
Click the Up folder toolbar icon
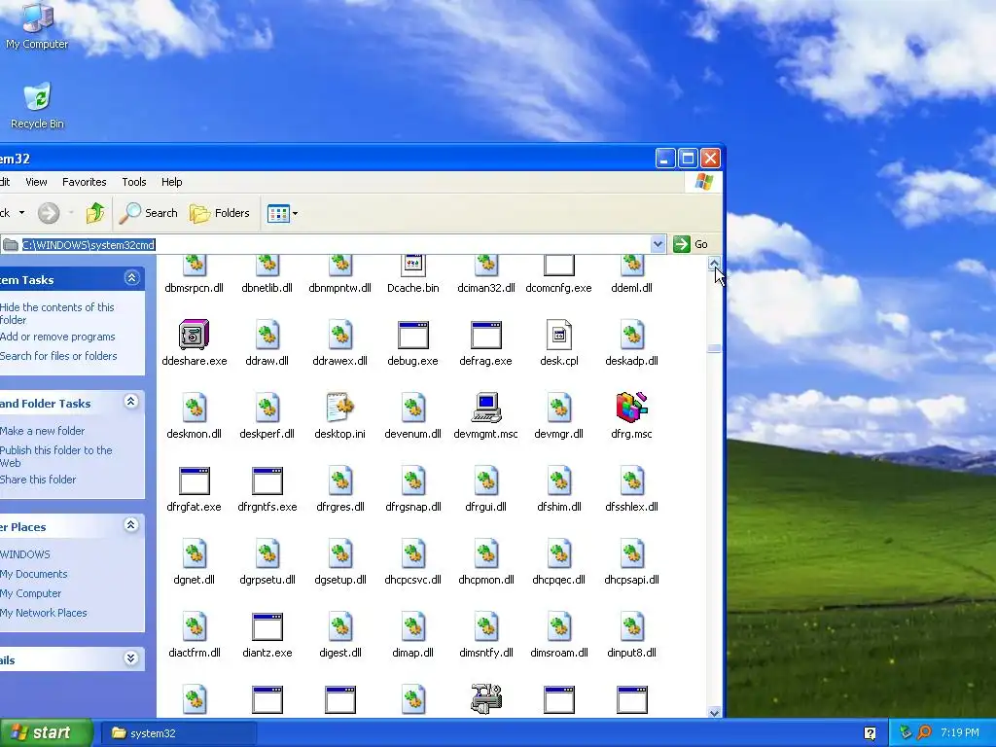95,213
